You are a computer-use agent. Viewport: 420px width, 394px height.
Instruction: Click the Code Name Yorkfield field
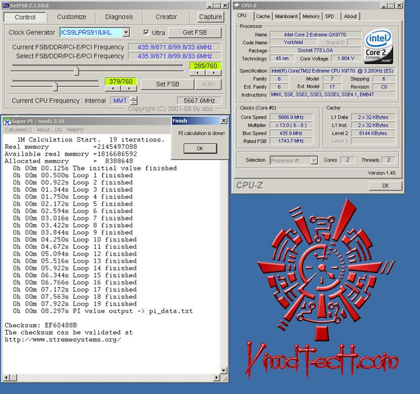[293, 43]
